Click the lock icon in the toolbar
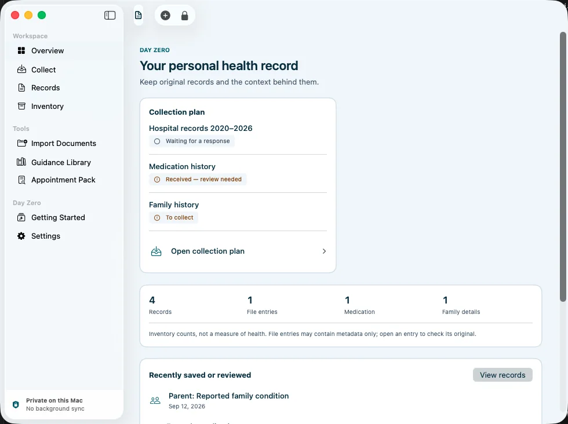This screenshot has width=568, height=424. coord(185,16)
